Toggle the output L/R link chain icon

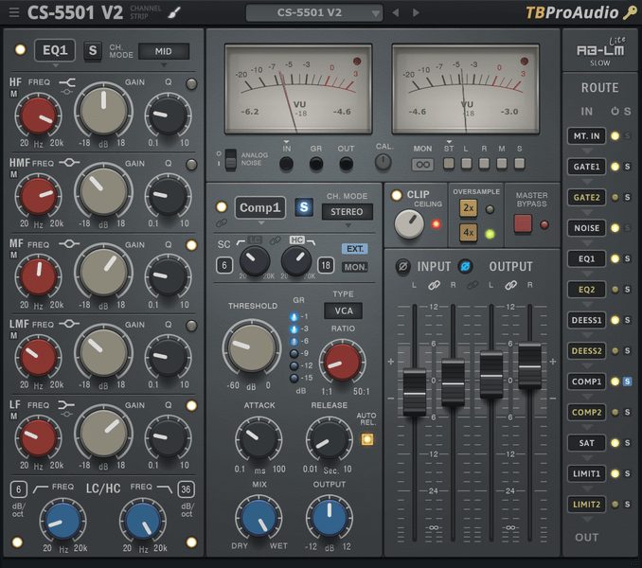(x=510, y=285)
